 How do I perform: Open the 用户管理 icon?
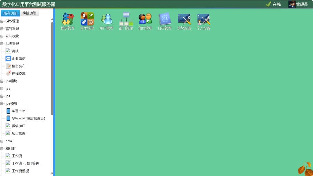coord(106,19)
